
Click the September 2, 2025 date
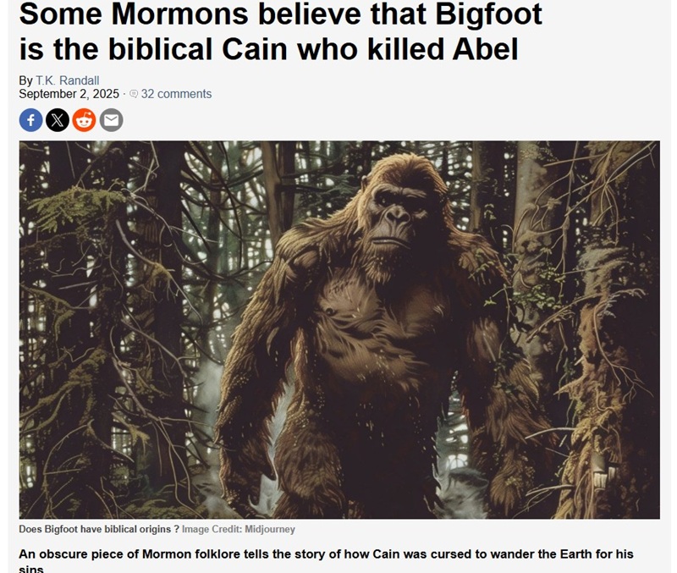69,94
